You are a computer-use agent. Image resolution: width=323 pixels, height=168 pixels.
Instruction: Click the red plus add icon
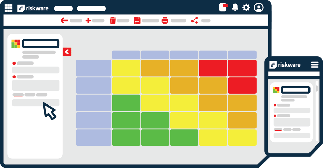click(88, 20)
